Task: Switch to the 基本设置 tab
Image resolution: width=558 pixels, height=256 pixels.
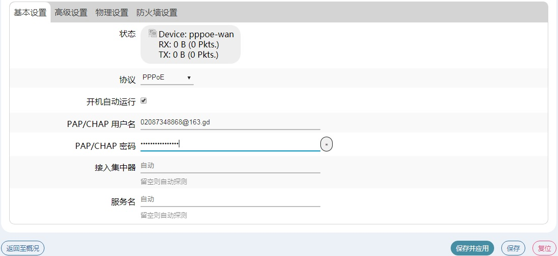Action: (30, 13)
